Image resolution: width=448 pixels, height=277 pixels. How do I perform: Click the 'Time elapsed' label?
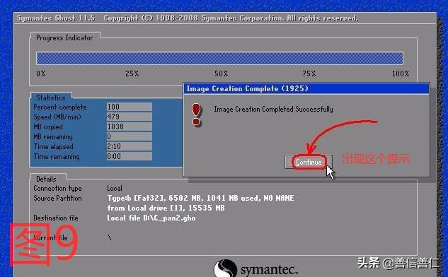(53, 147)
